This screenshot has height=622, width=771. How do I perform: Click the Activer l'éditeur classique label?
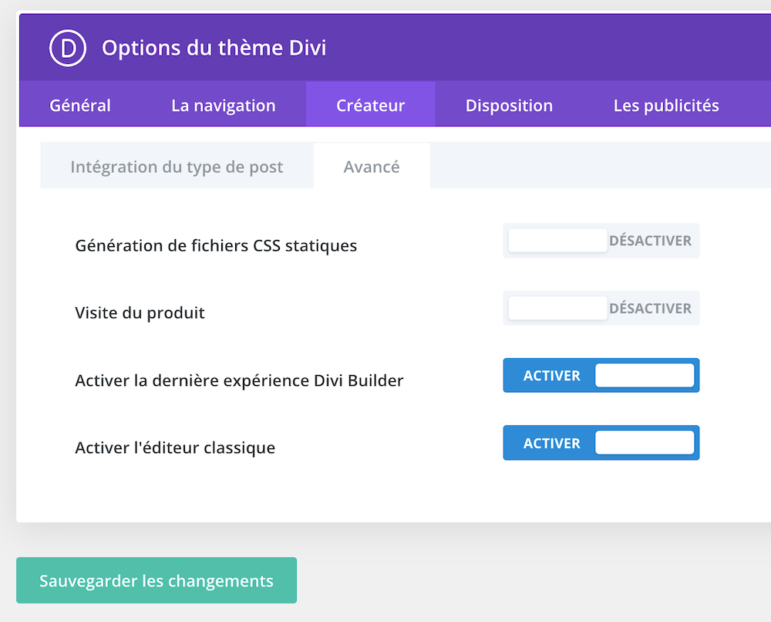[175, 448]
